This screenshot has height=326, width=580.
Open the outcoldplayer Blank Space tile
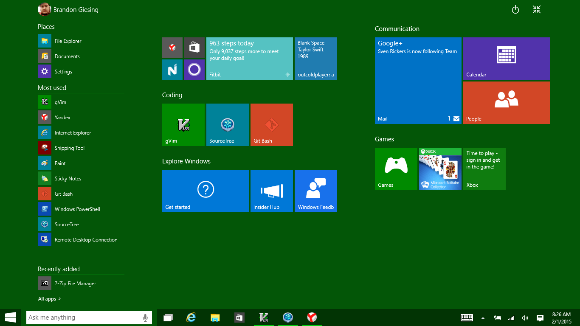[316, 59]
